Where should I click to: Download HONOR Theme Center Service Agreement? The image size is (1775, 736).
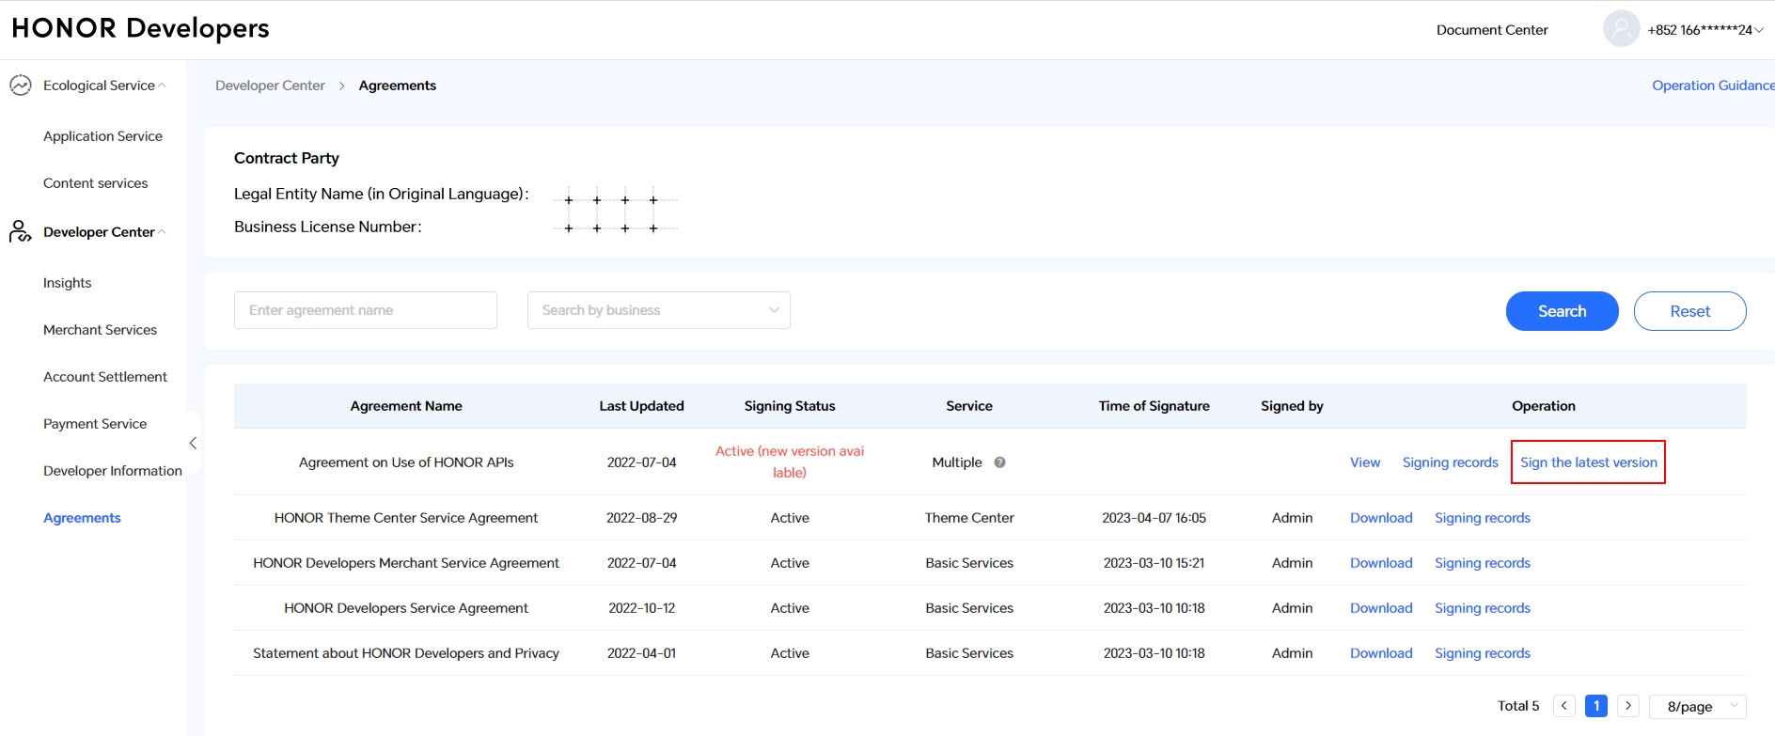(x=1381, y=518)
